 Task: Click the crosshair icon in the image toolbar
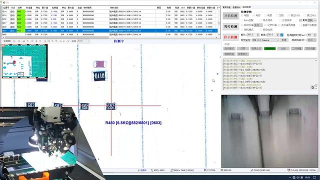36,41
